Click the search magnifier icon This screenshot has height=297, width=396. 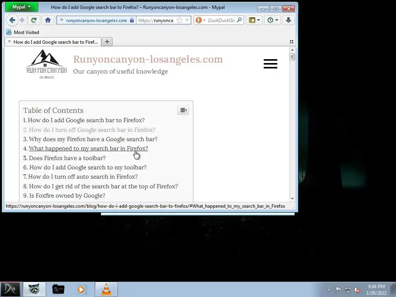[x=239, y=20]
